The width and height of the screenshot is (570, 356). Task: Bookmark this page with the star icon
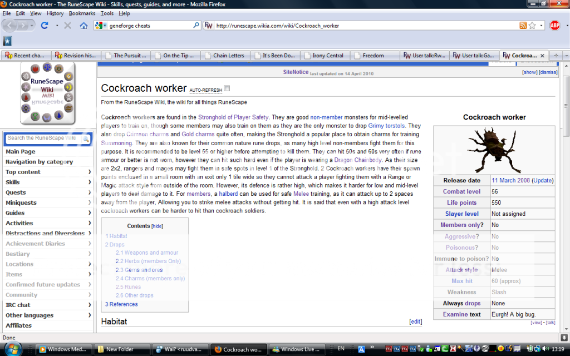533,26
